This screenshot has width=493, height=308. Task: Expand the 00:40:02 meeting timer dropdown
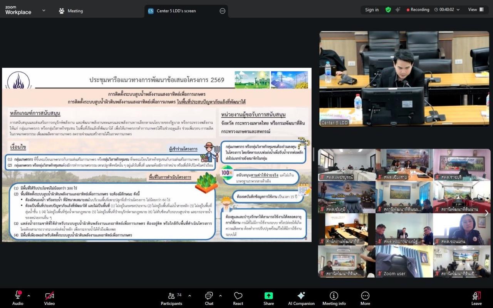(x=458, y=10)
